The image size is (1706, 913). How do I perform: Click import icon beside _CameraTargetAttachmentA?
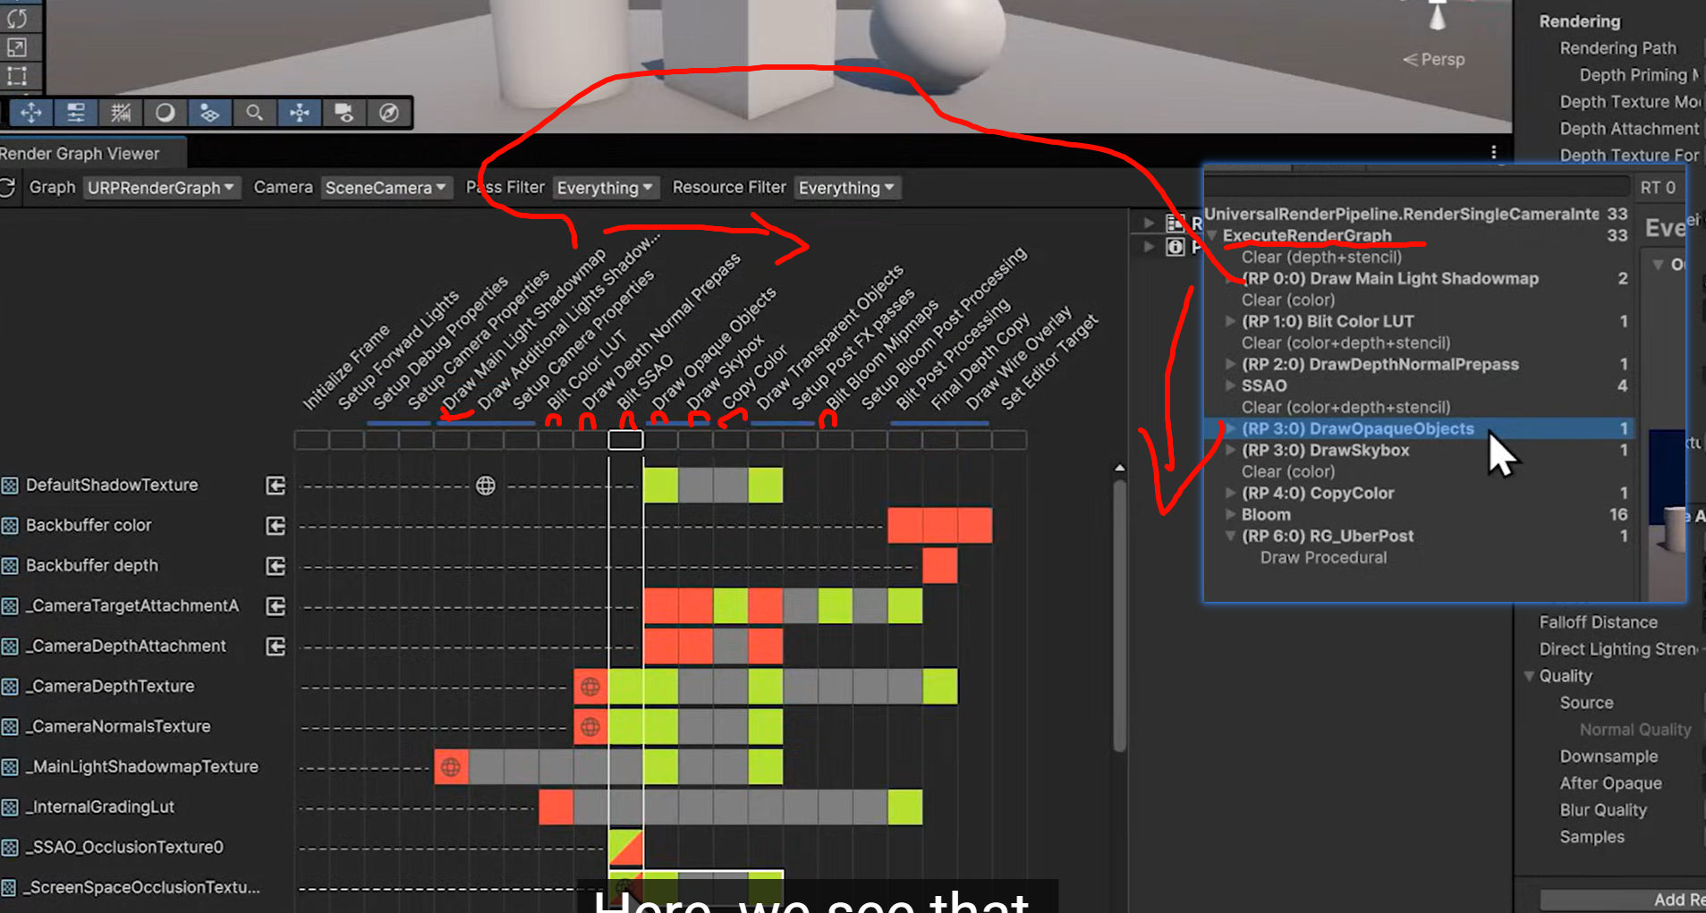(276, 606)
